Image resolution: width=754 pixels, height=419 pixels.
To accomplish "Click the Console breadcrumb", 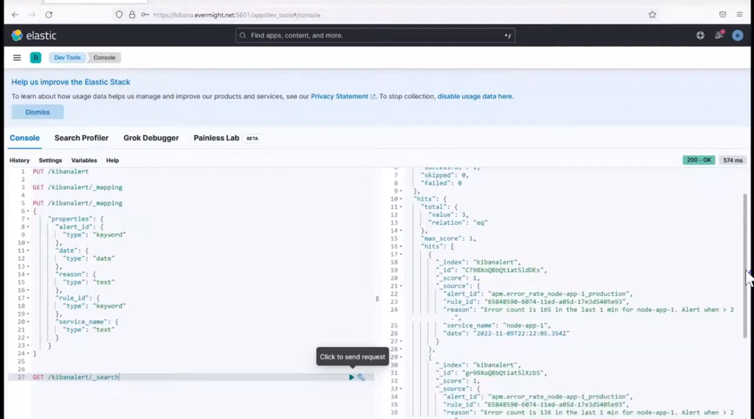I will tap(104, 57).
